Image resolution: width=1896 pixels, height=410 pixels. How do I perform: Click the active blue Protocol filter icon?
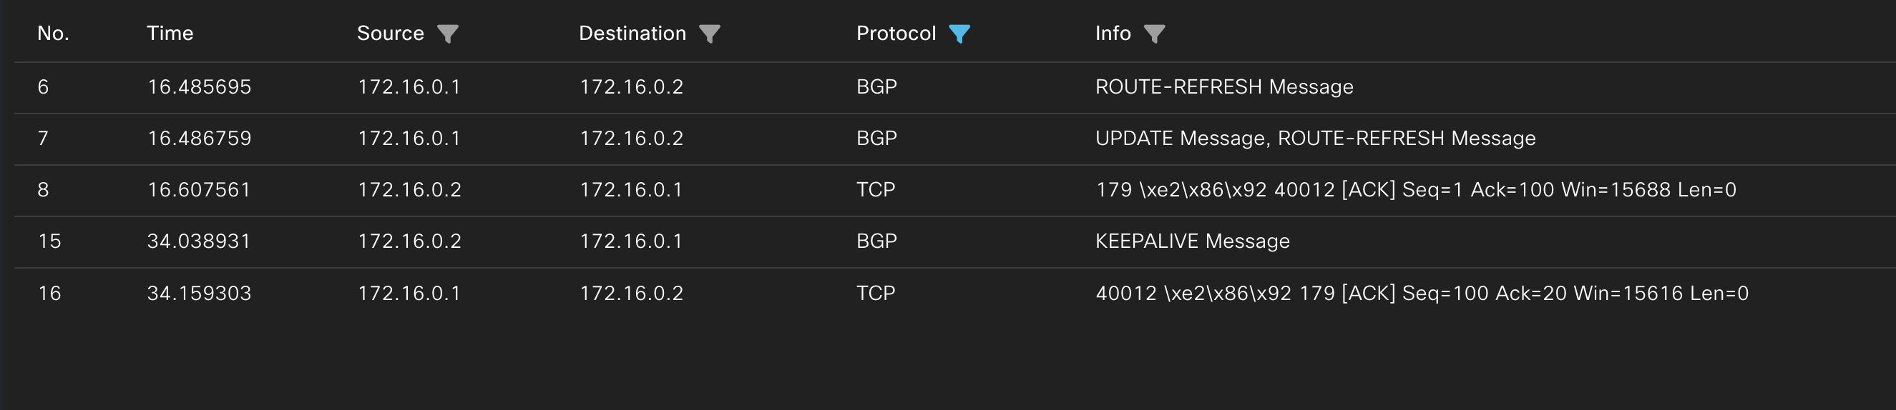(x=959, y=34)
